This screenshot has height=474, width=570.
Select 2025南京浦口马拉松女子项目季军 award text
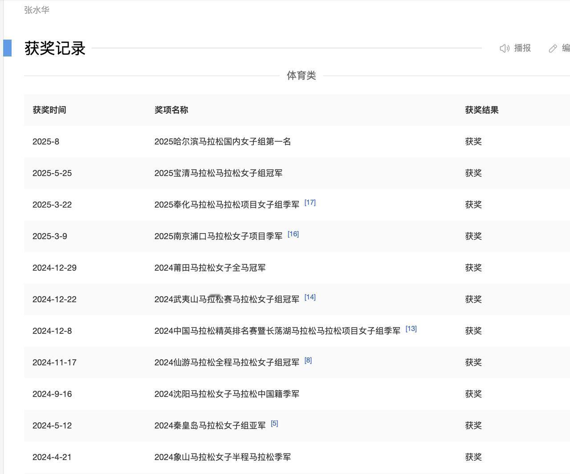[218, 236]
